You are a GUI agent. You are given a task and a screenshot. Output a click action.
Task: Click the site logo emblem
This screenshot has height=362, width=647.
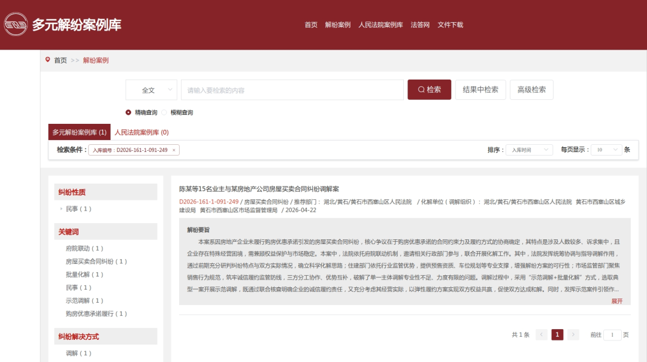(x=16, y=25)
